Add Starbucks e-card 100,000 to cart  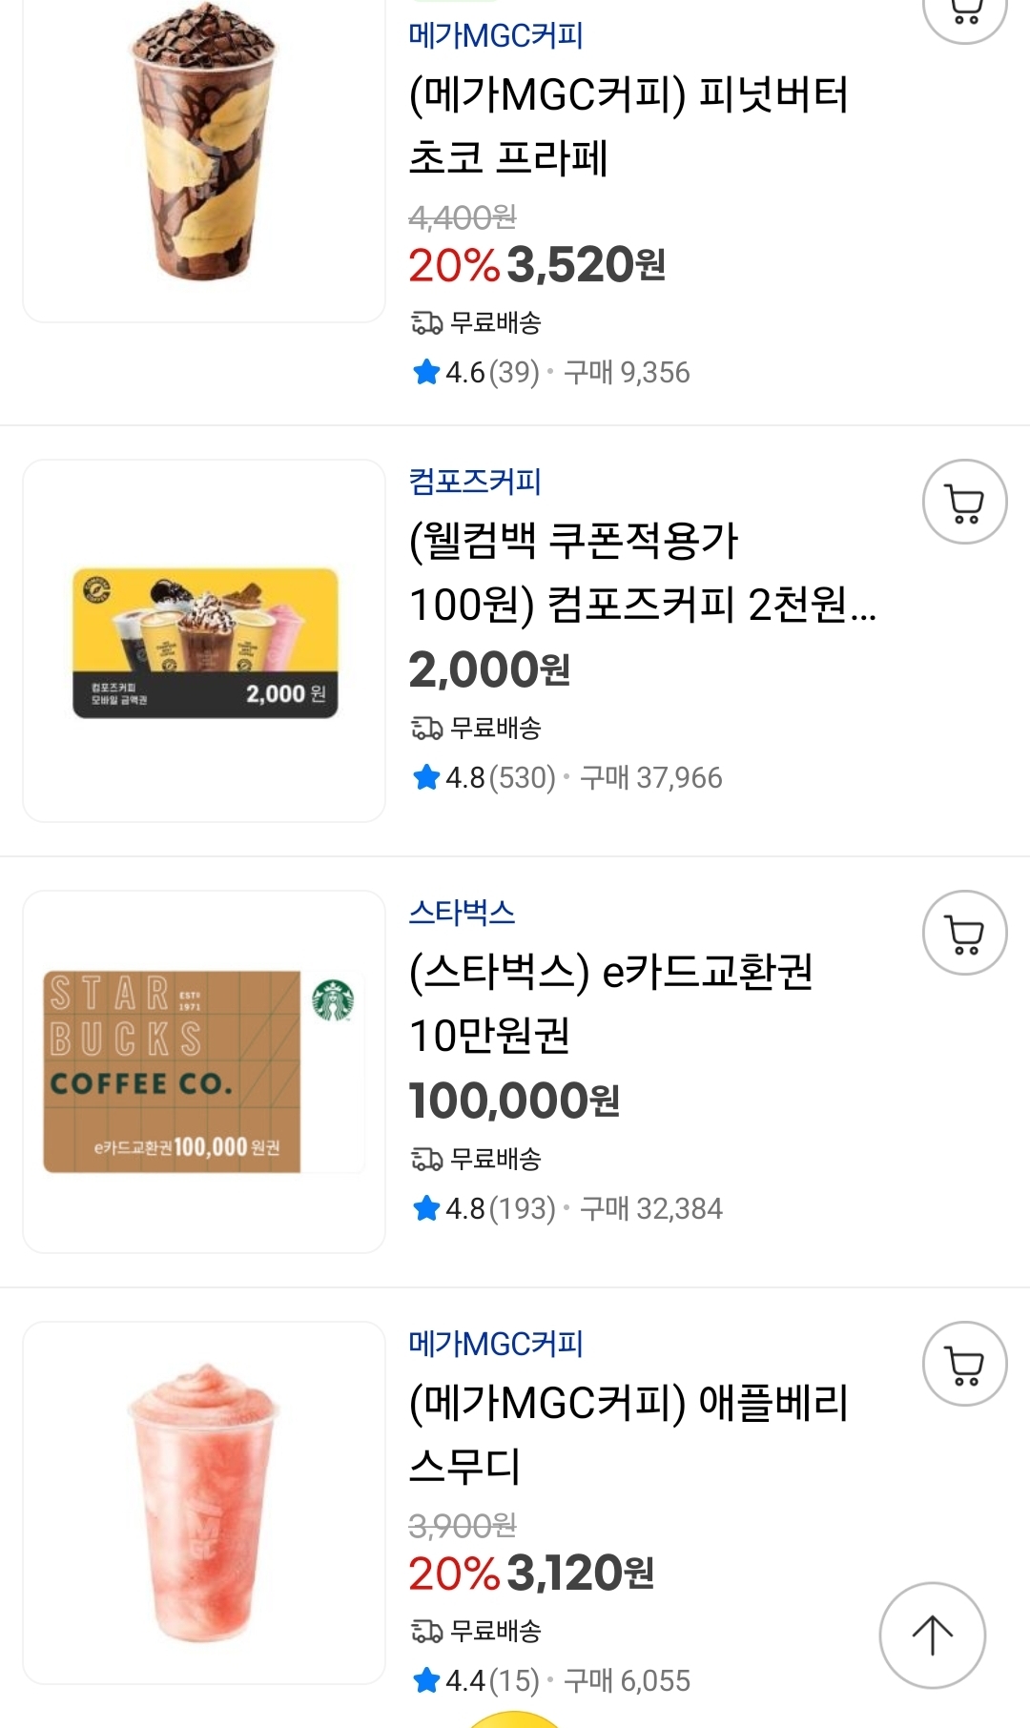(x=964, y=934)
